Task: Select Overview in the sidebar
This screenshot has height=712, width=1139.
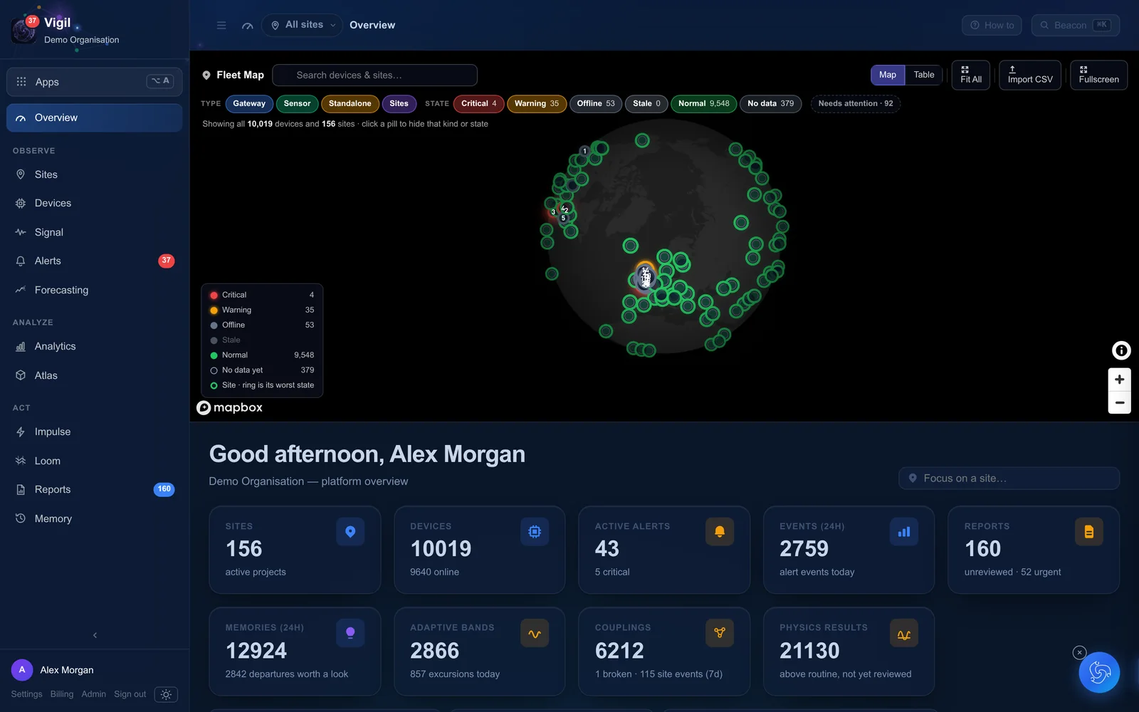Action: pyautogui.click(x=94, y=118)
